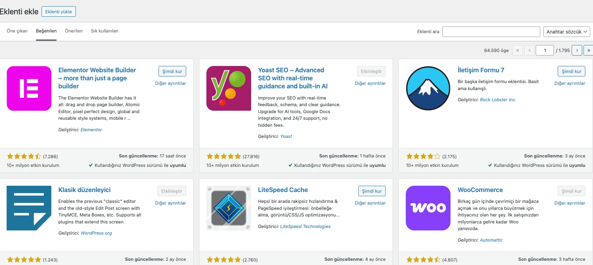Expand the Anahtar sözcük search type dropdown

566,32
